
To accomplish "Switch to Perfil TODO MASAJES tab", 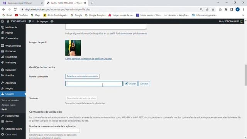I will (66, 3).
